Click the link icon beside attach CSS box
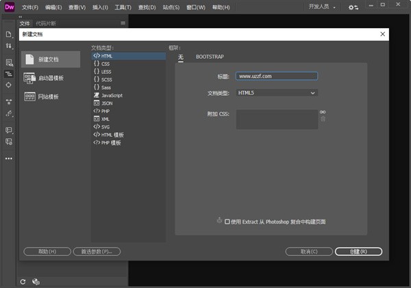The width and height of the screenshot is (411, 288). click(323, 112)
